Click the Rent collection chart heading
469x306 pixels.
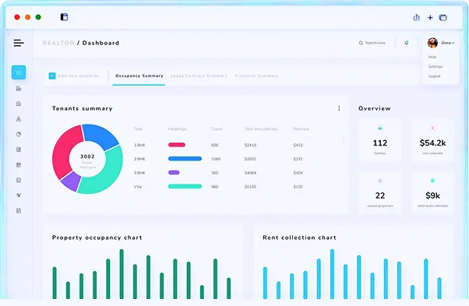click(299, 237)
